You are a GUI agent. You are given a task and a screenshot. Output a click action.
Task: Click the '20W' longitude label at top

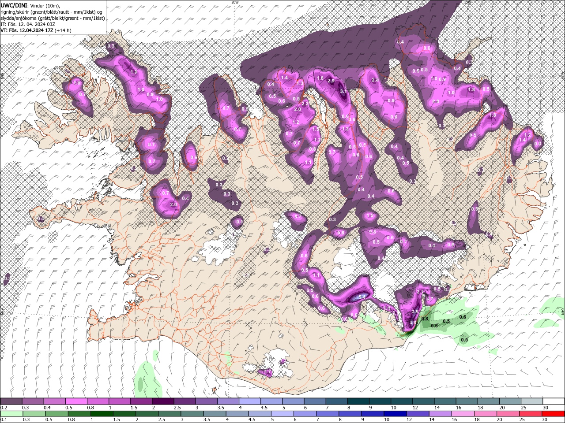click(235, 2)
